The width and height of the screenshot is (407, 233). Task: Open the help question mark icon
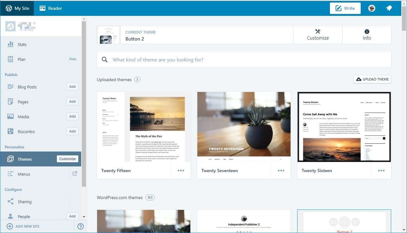[81, 226]
